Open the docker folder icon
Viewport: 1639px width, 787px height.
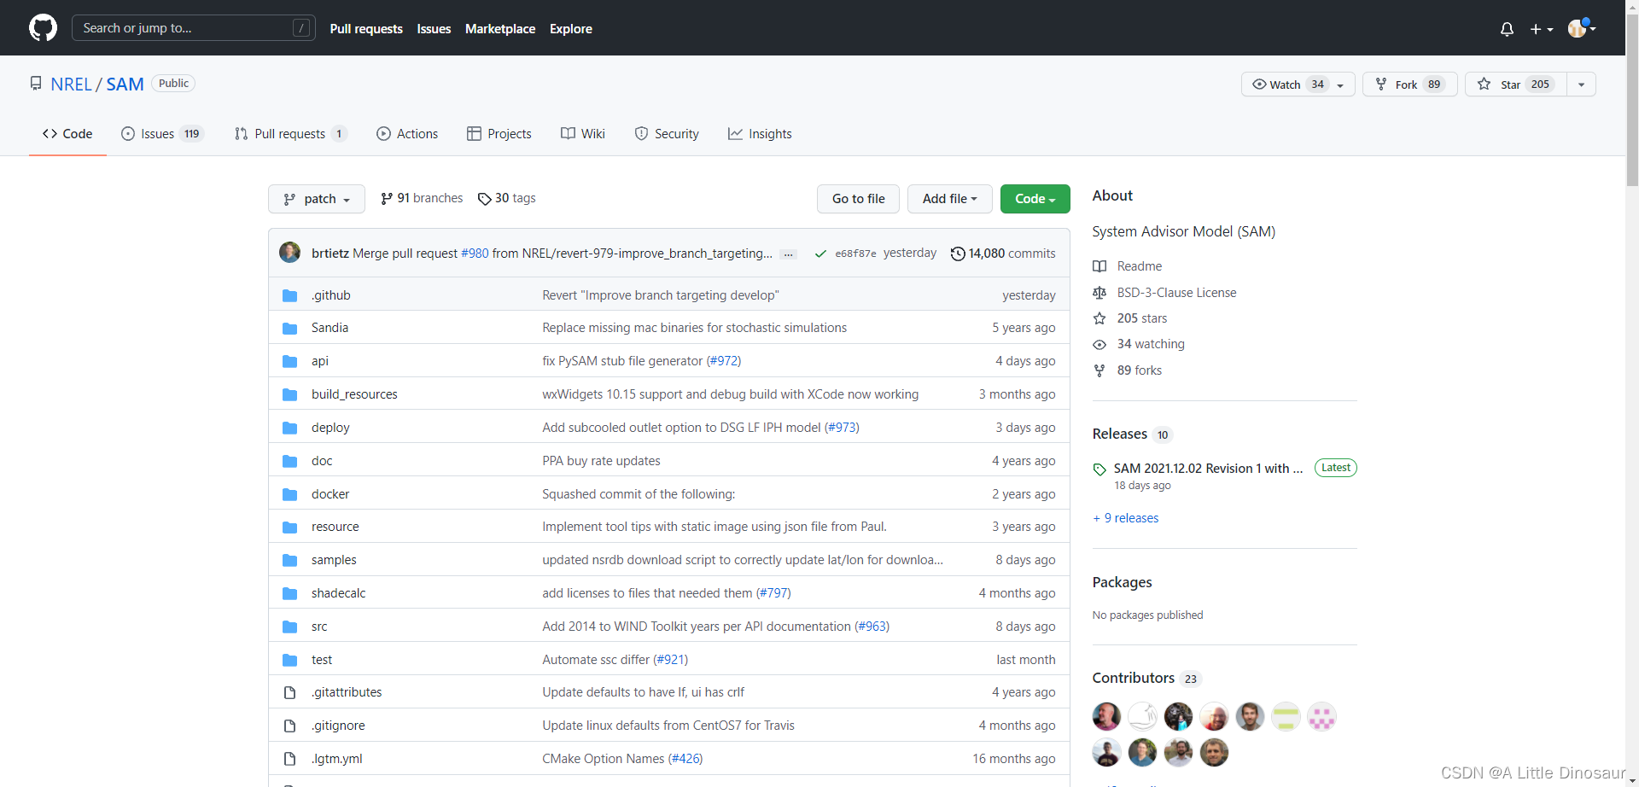(290, 495)
